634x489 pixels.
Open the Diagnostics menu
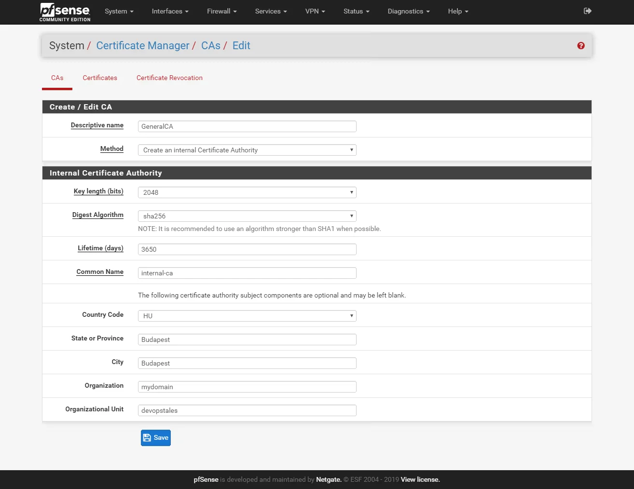click(408, 11)
